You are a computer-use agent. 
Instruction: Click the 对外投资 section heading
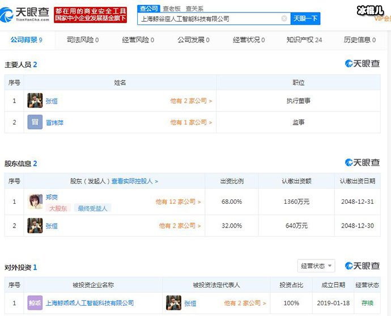pyautogui.click(x=21, y=267)
